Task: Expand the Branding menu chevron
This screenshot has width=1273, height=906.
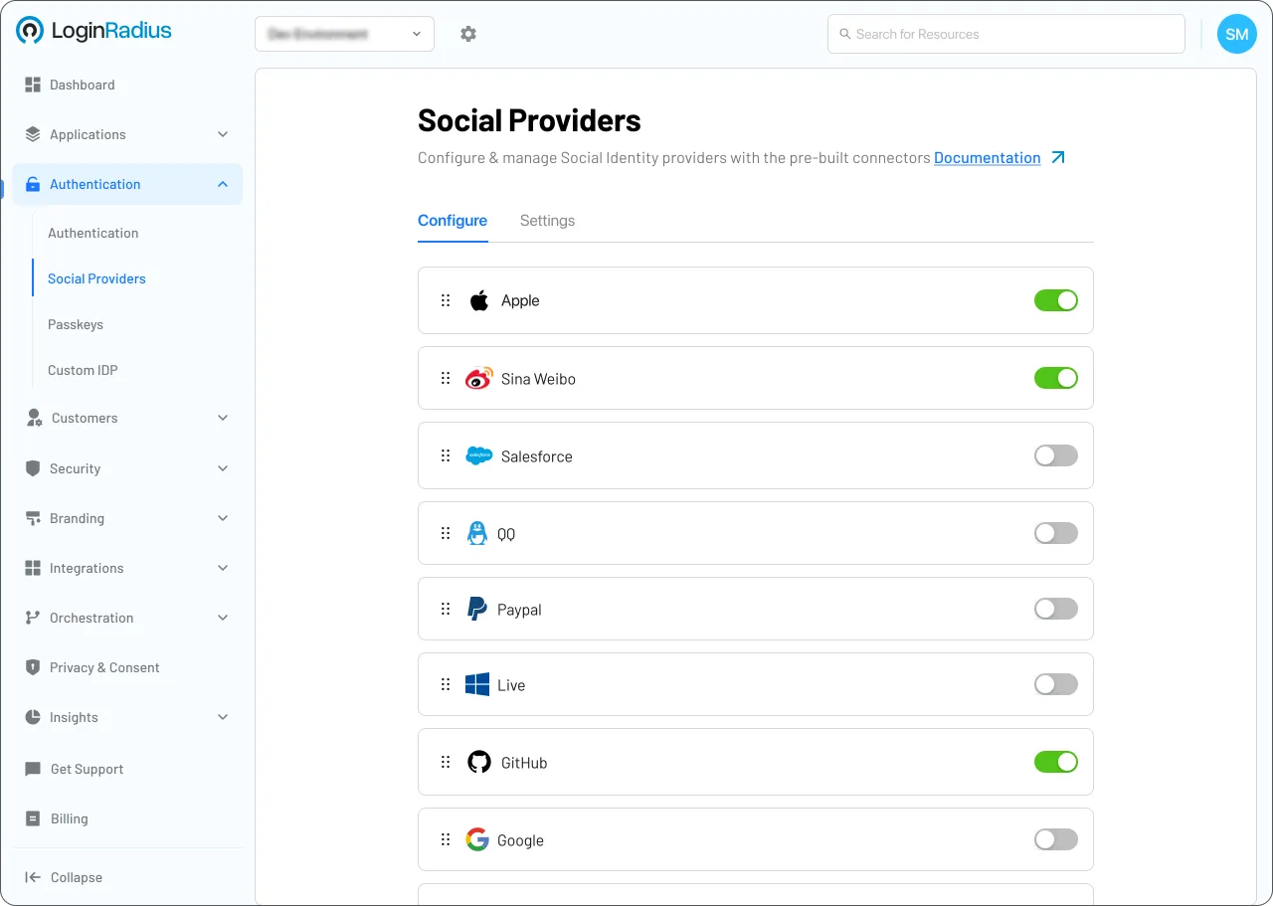Action: 223,518
